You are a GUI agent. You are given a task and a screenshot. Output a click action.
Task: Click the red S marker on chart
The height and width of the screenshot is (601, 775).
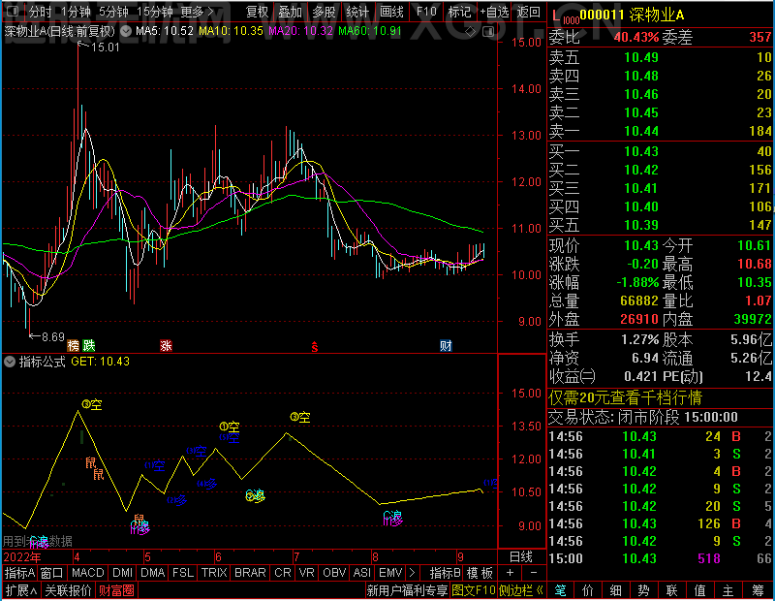point(314,347)
